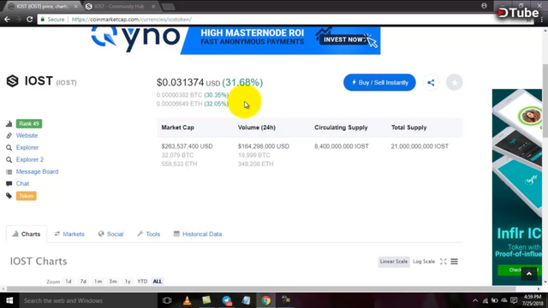Screen dimensions: 548x308
Task: Click the share icon next to Buy button
Action: pos(431,83)
